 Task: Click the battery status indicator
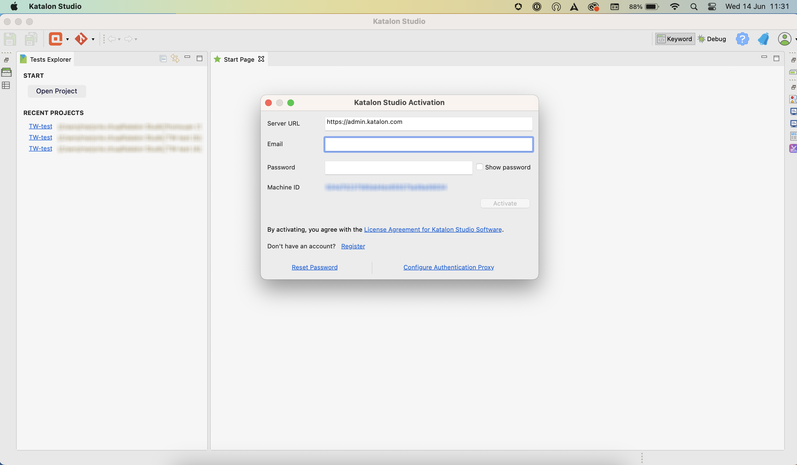tap(644, 7)
